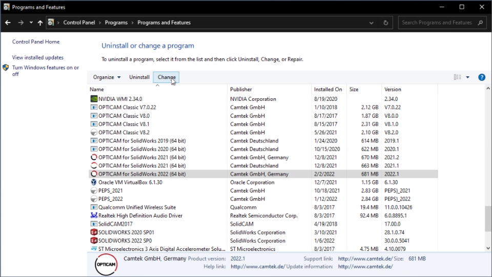The image size is (492, 277).
Task: Click the 30.0.0.5041 version cell
Action: click(x=397, y=241)
